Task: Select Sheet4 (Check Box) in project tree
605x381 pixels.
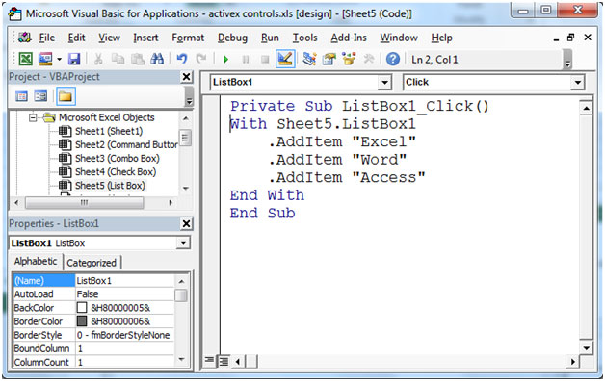Action: (x=116, y=172)
